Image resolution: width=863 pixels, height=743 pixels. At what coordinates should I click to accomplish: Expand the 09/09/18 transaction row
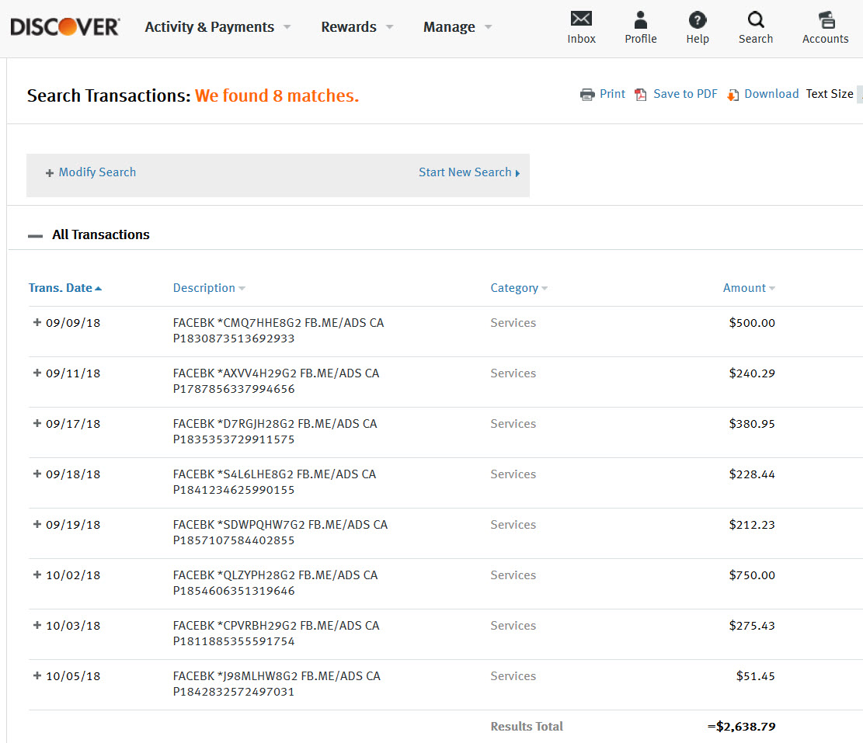(x=37, y=322)
